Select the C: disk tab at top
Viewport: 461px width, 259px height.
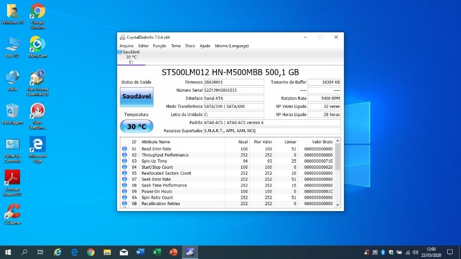[131, 57]
